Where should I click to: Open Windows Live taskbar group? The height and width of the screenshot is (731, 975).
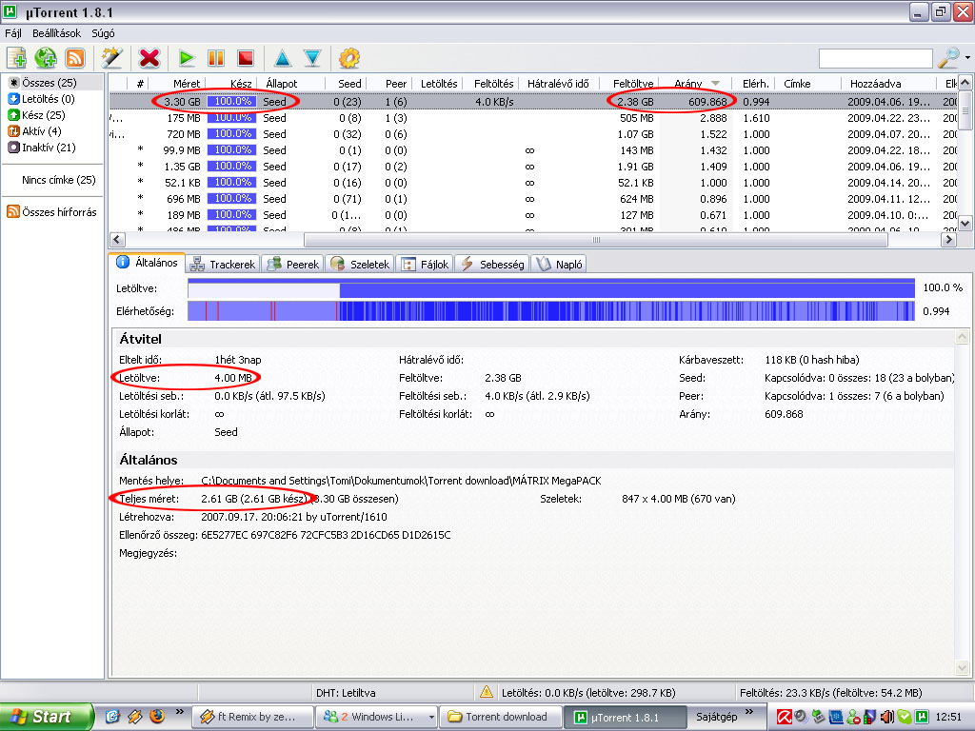pos(376,717)
